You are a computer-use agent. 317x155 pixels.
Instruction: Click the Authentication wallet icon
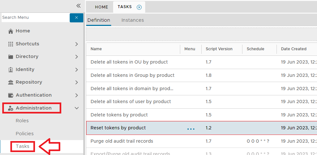click(11, 95)
